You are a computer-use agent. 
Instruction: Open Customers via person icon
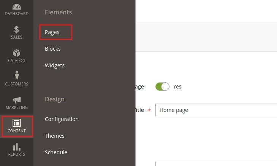pos(16,76)
